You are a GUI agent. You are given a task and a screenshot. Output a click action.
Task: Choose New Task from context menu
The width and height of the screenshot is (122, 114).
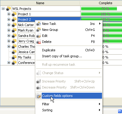coord(69,24)
